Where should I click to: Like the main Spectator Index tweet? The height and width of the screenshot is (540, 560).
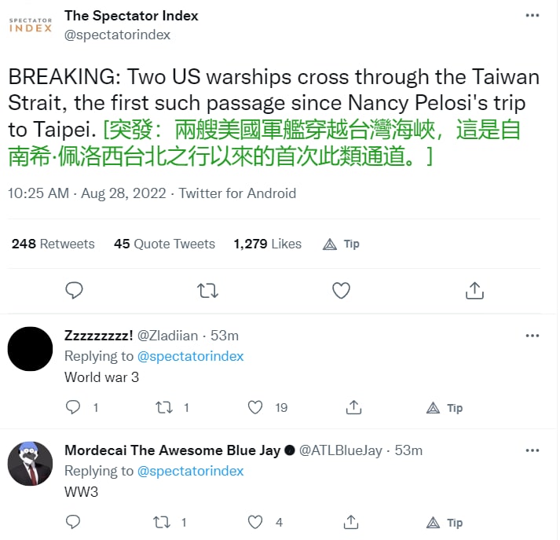click(x=341, y=291)
